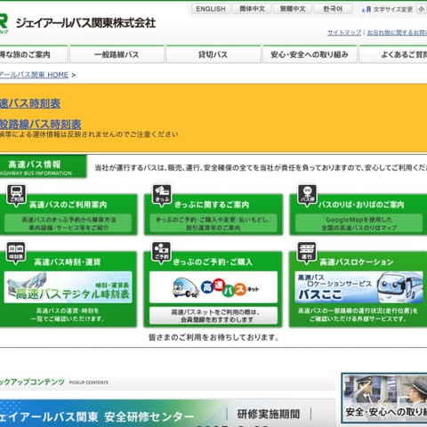This screenshot has height=427, width=427.
Task: Click 当社が運行するバスは safety statement text
Action: click(x=261, y=168)
